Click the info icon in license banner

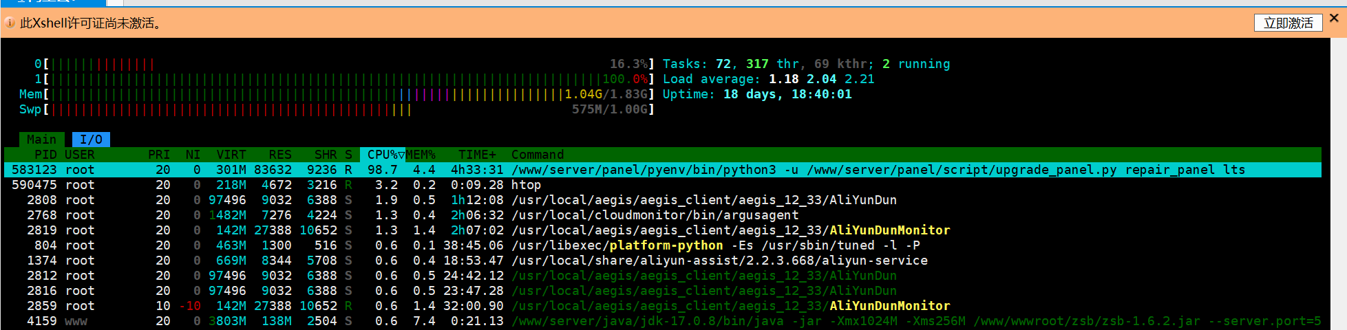tap(10, 23)
